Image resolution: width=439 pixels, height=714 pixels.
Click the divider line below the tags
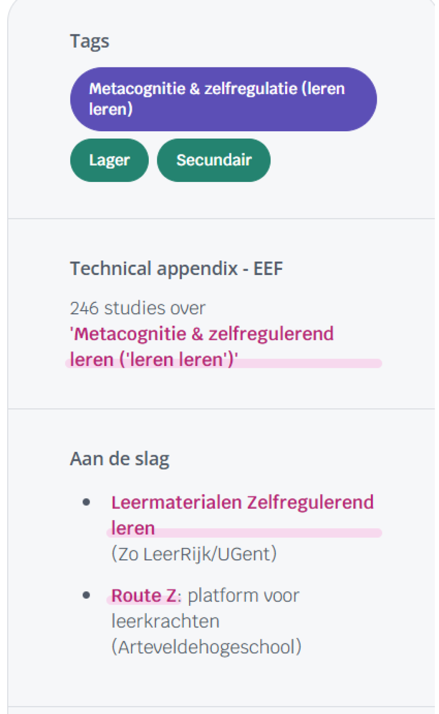point(221,219)
